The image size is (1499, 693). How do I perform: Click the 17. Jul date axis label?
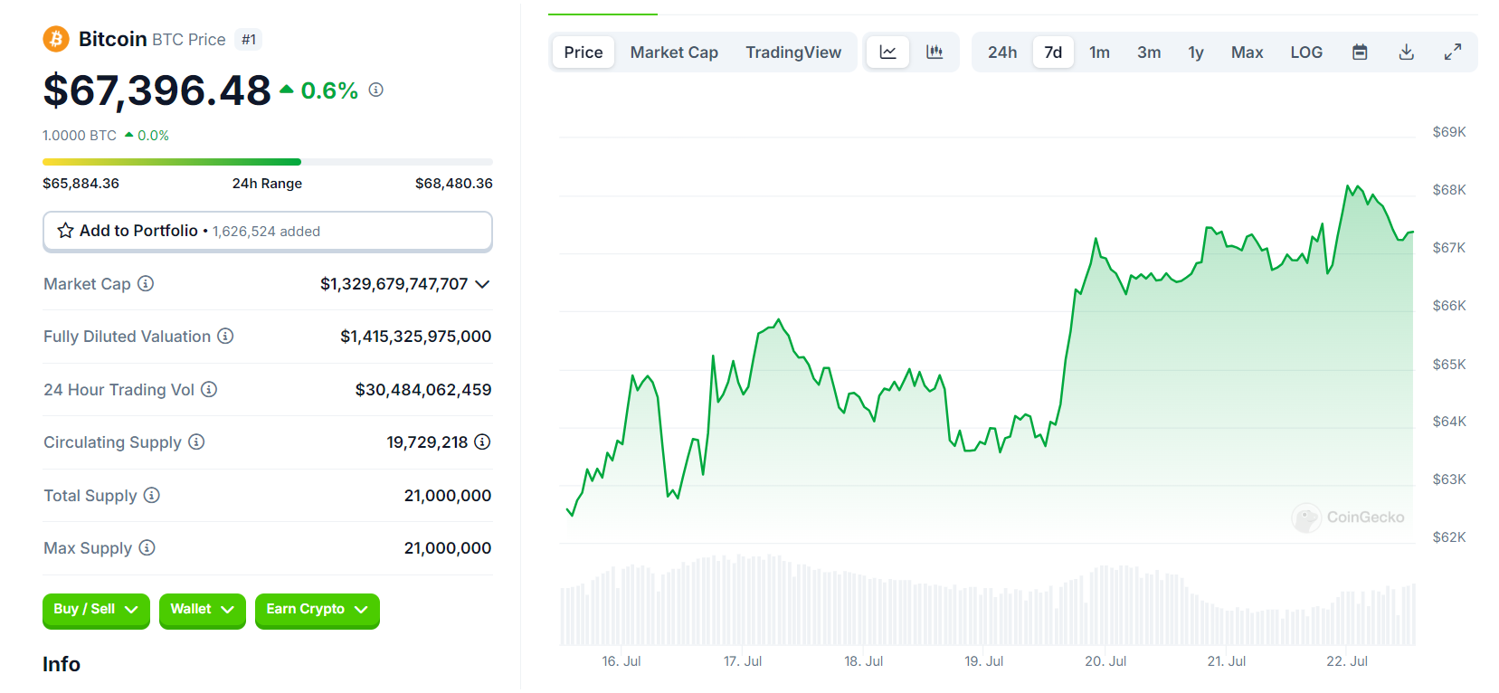pos(743,661)
